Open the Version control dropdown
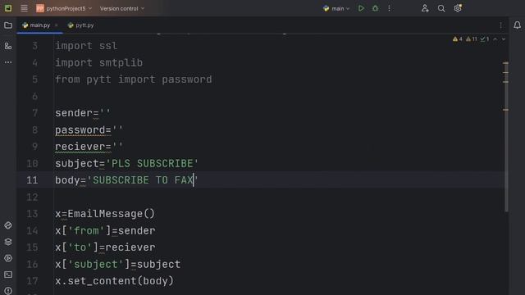 (122, 8)
